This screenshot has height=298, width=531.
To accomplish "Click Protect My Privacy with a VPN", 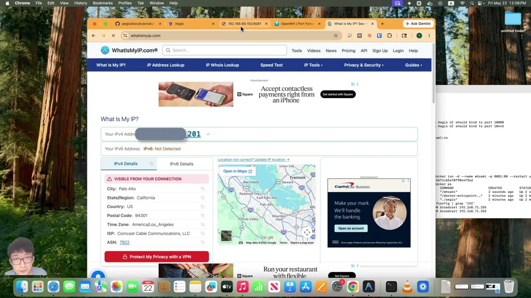I will pyautogui.click(x=157, y=257).
